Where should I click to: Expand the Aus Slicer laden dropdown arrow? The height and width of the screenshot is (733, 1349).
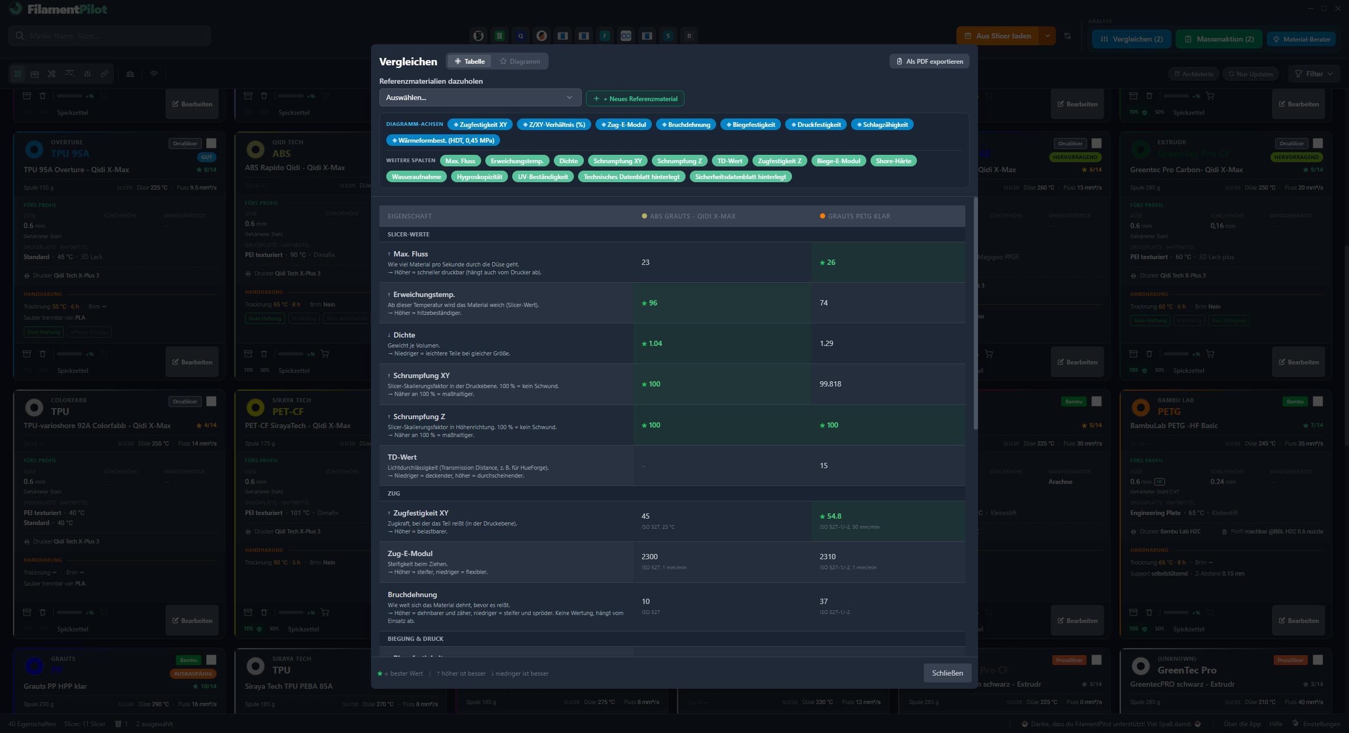click(x=1048, y=36)
